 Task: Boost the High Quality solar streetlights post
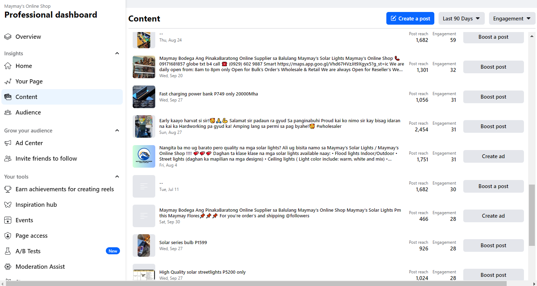coord(493,275)
